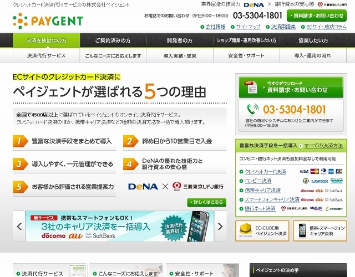Open bottom 決済代行サービス card

click(x=49, y=270)
